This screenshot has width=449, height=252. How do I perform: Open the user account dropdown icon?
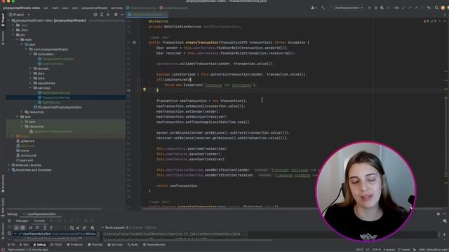pos(314,8)
